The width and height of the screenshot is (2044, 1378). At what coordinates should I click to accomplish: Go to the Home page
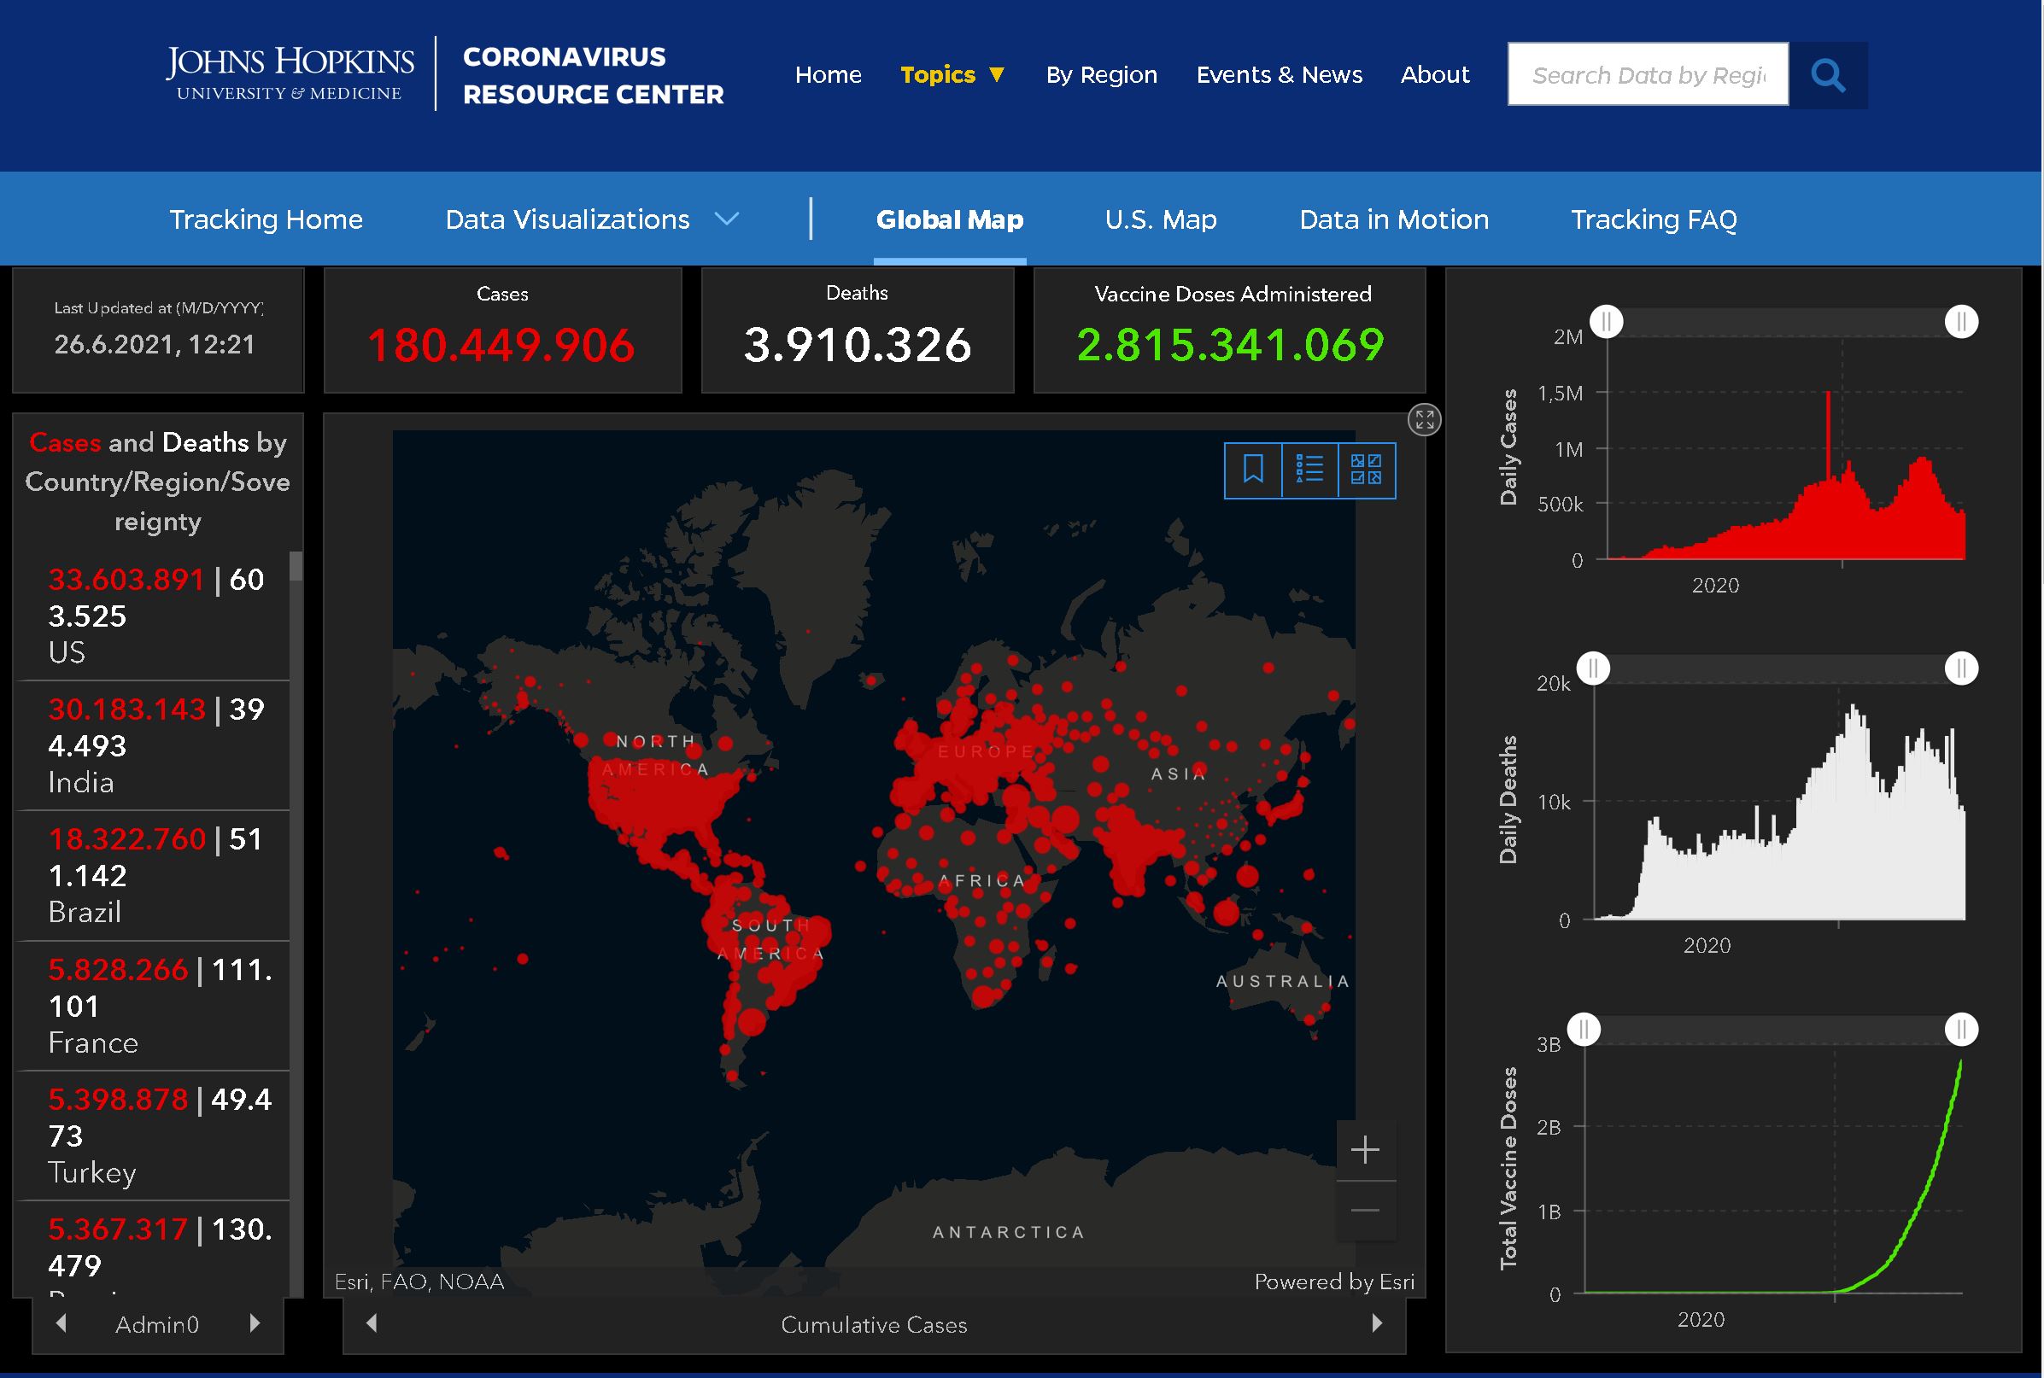coord(829,74)
